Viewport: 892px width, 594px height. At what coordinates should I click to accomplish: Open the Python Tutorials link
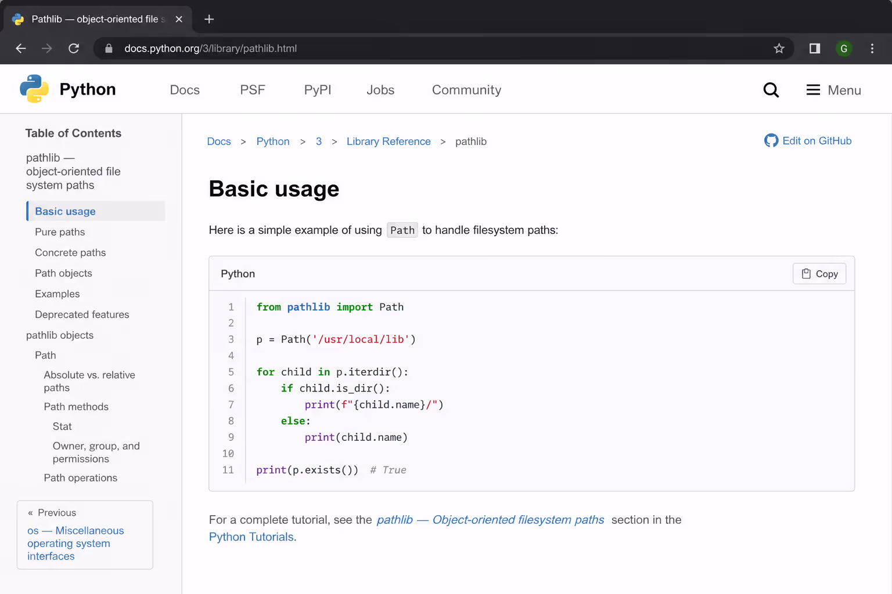[x=251, y=537]
